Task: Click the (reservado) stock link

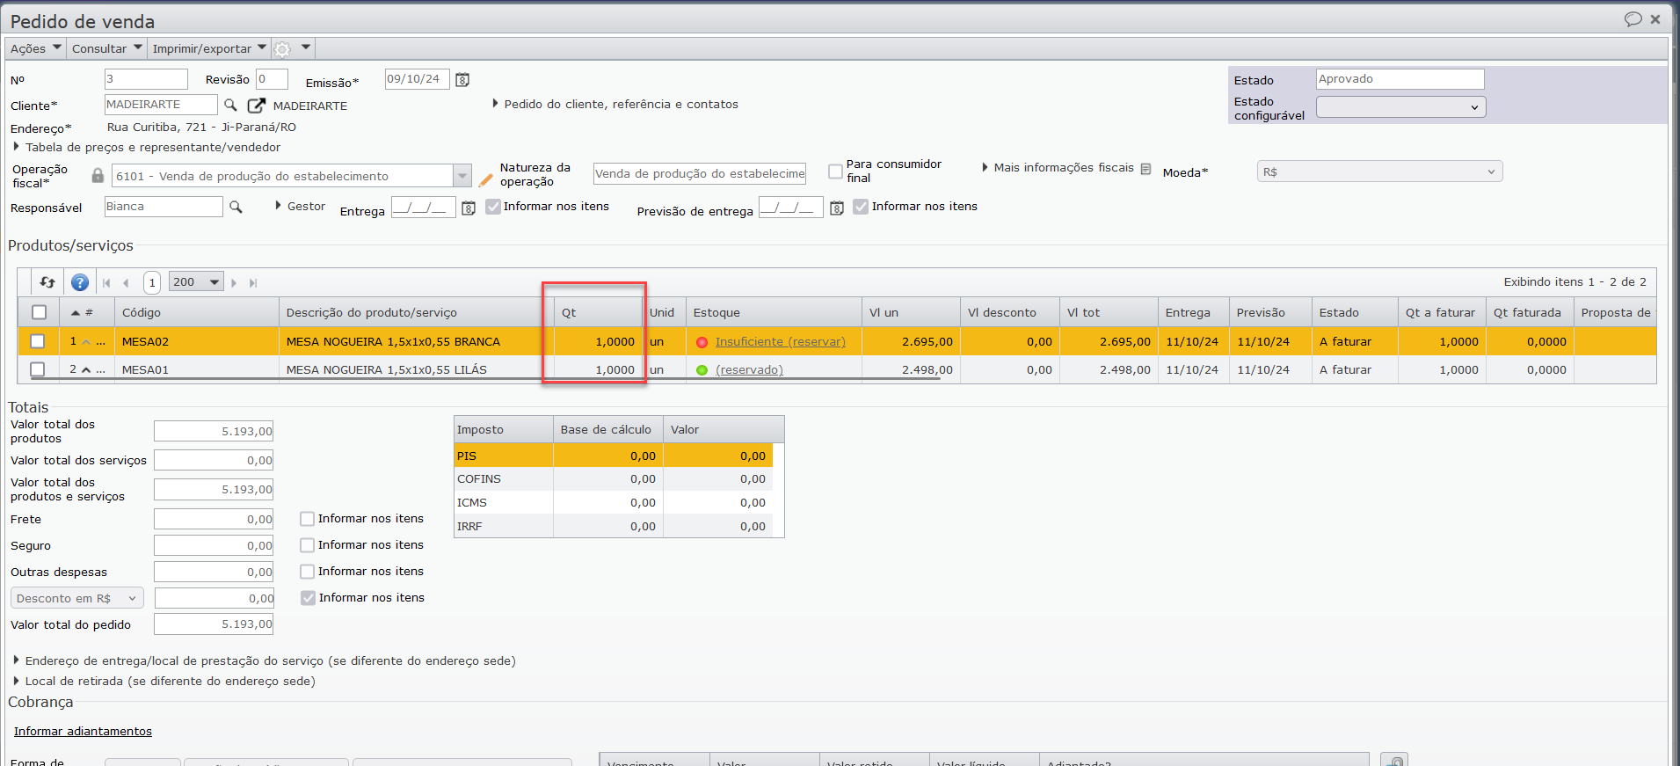Action: click(x=749, y=370)
